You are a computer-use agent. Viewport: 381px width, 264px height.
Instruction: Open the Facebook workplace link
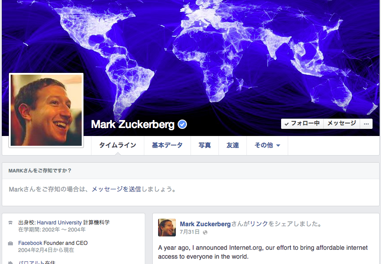(x=30, y=243)
